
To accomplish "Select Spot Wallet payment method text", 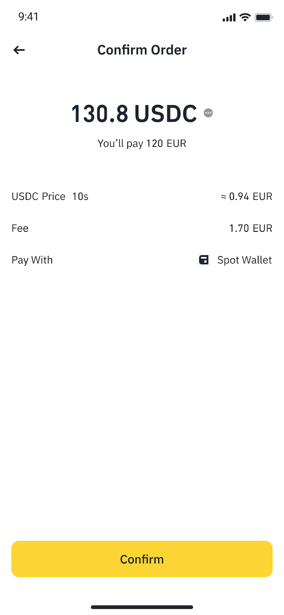I will 244,260.
